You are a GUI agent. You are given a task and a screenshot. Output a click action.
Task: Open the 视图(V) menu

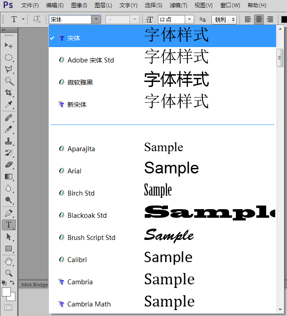pyautogui.click(x=203, y=5)
